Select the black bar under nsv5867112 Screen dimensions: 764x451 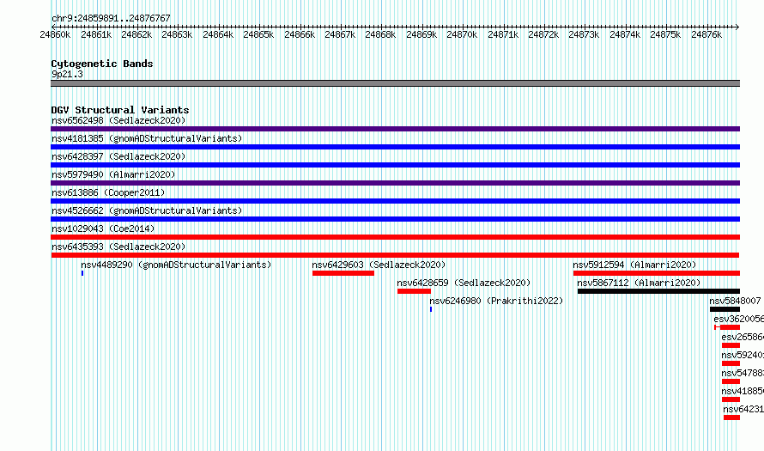[x=658, y=291]
